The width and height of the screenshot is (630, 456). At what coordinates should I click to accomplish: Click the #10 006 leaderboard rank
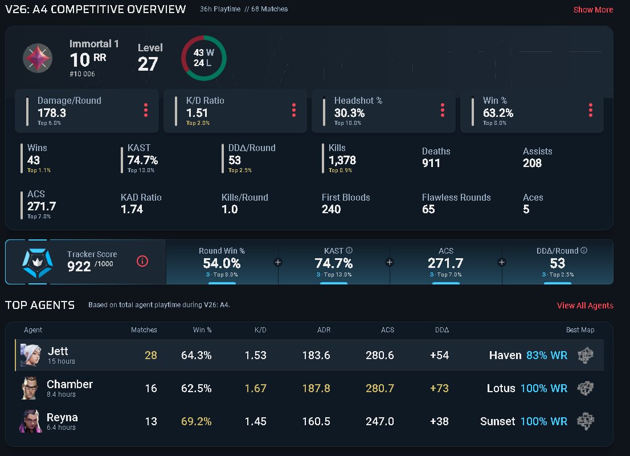tap(83, 74)
